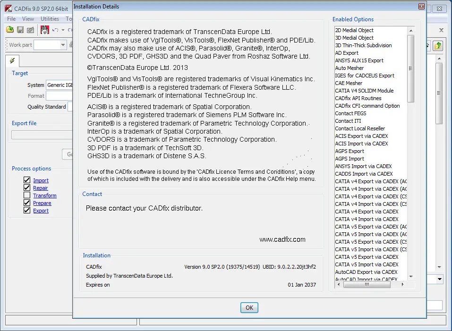Open the Import link

click(41, 180)
